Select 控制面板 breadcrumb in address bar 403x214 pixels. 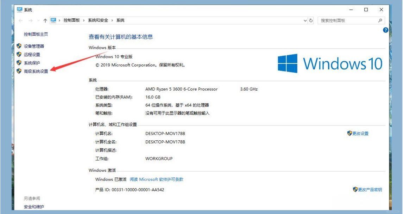[72, 20]
